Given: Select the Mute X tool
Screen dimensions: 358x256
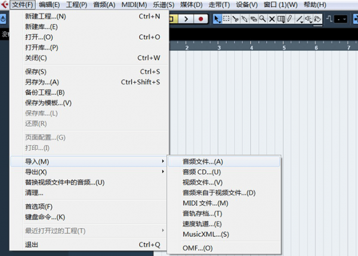Looking at the screenshot, I should pyautogui.click(x=271, y=19).
